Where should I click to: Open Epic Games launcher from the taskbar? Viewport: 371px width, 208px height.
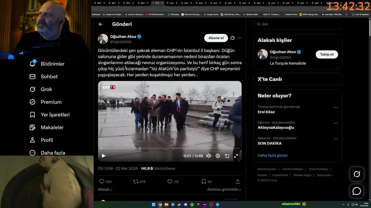(198, 205)
